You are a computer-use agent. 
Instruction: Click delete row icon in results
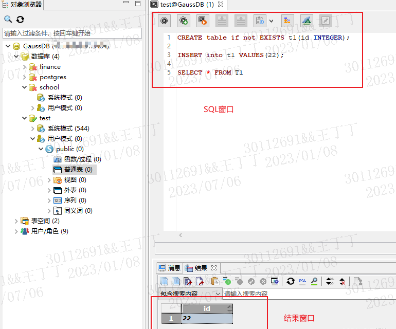[x=239, y=281]
